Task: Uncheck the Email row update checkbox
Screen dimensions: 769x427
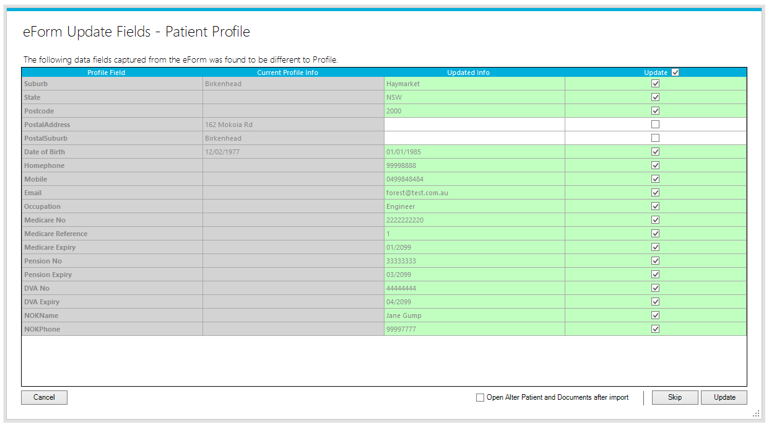Action: [655, 193]
